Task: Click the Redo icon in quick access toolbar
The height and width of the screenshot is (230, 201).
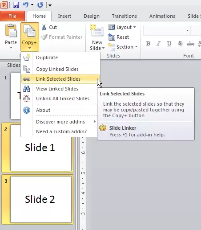Action: point(40,5)
